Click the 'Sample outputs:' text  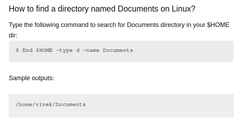click(31, 78)
